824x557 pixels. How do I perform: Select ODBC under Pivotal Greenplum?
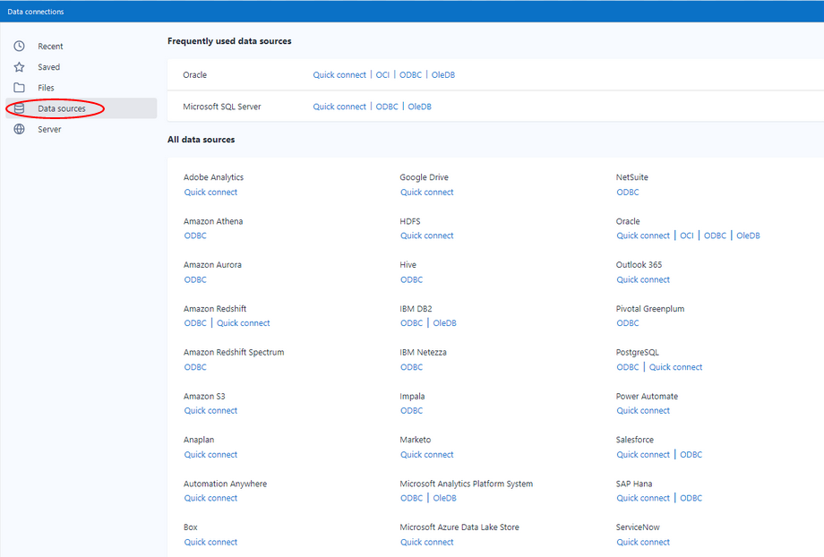628,322
